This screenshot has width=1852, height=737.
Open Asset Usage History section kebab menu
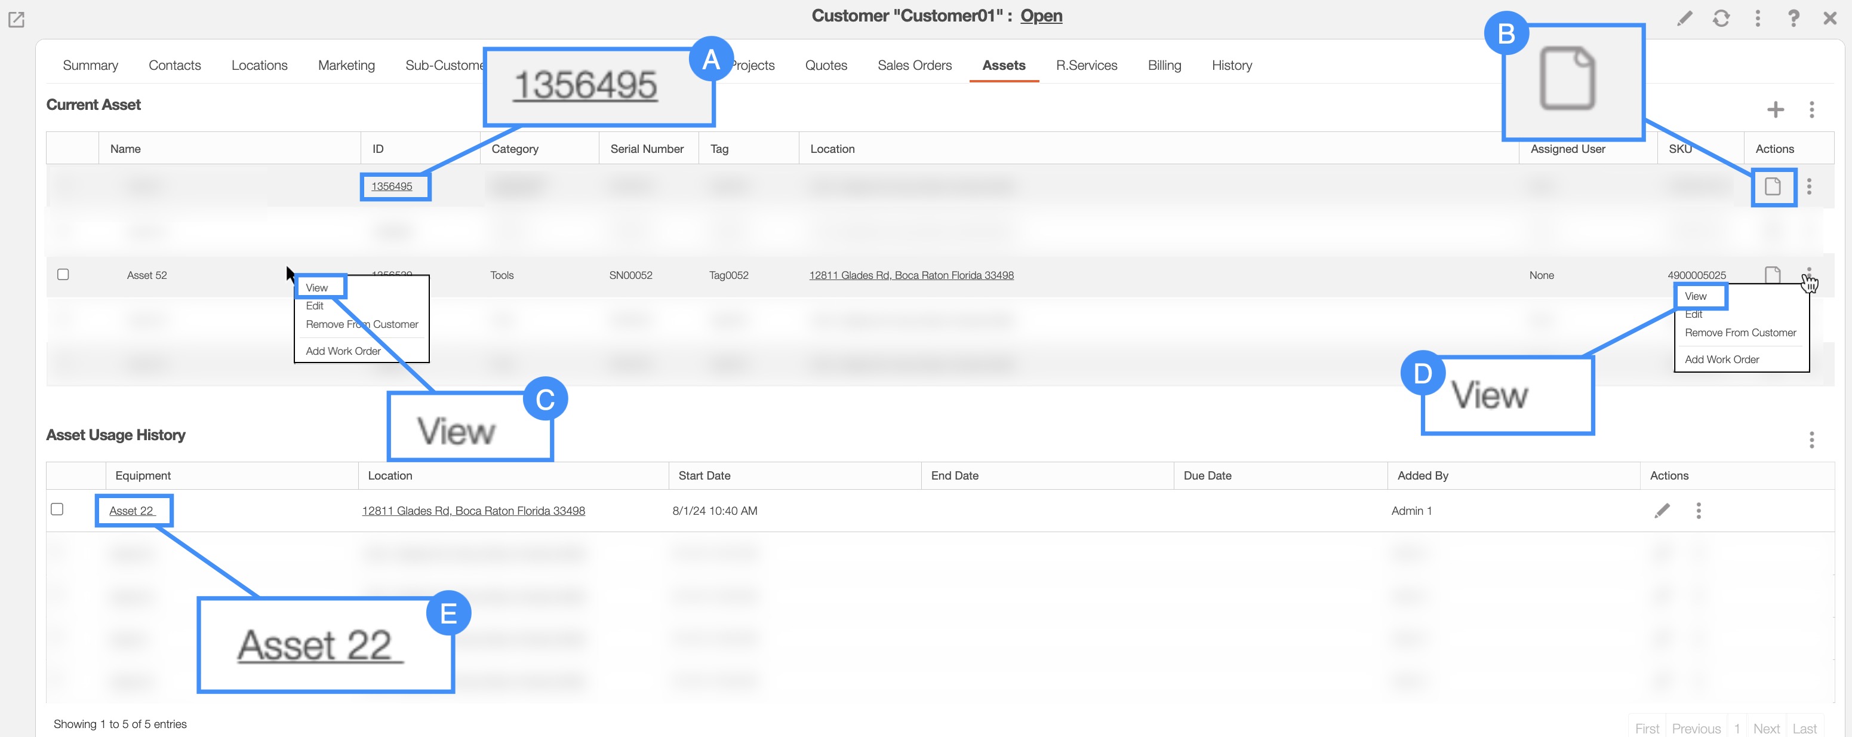coord(1812,440)
